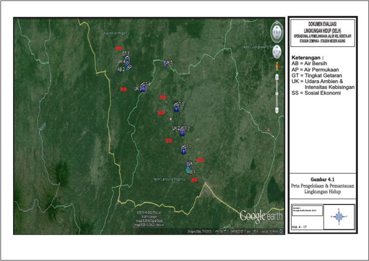Click the red SS label below UK 3

[x=123, y=89]
